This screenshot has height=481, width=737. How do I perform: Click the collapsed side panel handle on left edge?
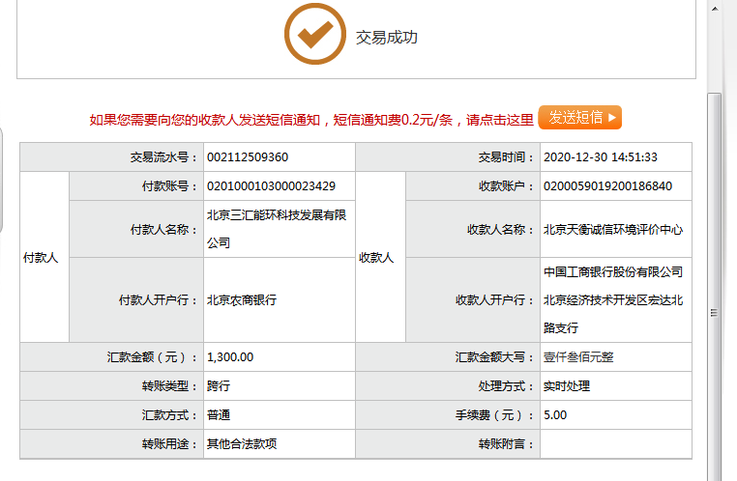(x=3, y=179)
